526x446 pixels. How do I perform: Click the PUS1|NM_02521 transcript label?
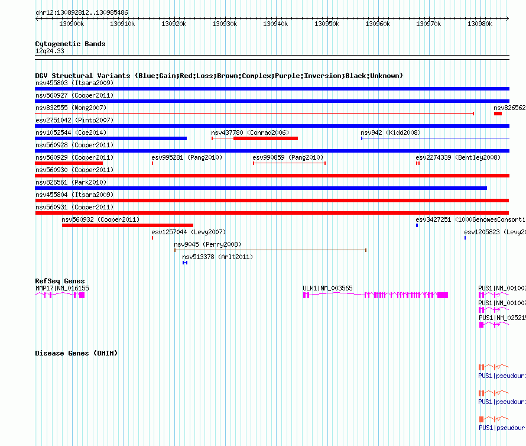pos(502,318)
